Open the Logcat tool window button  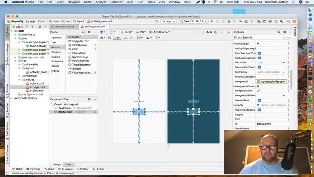tap(65, 169)
